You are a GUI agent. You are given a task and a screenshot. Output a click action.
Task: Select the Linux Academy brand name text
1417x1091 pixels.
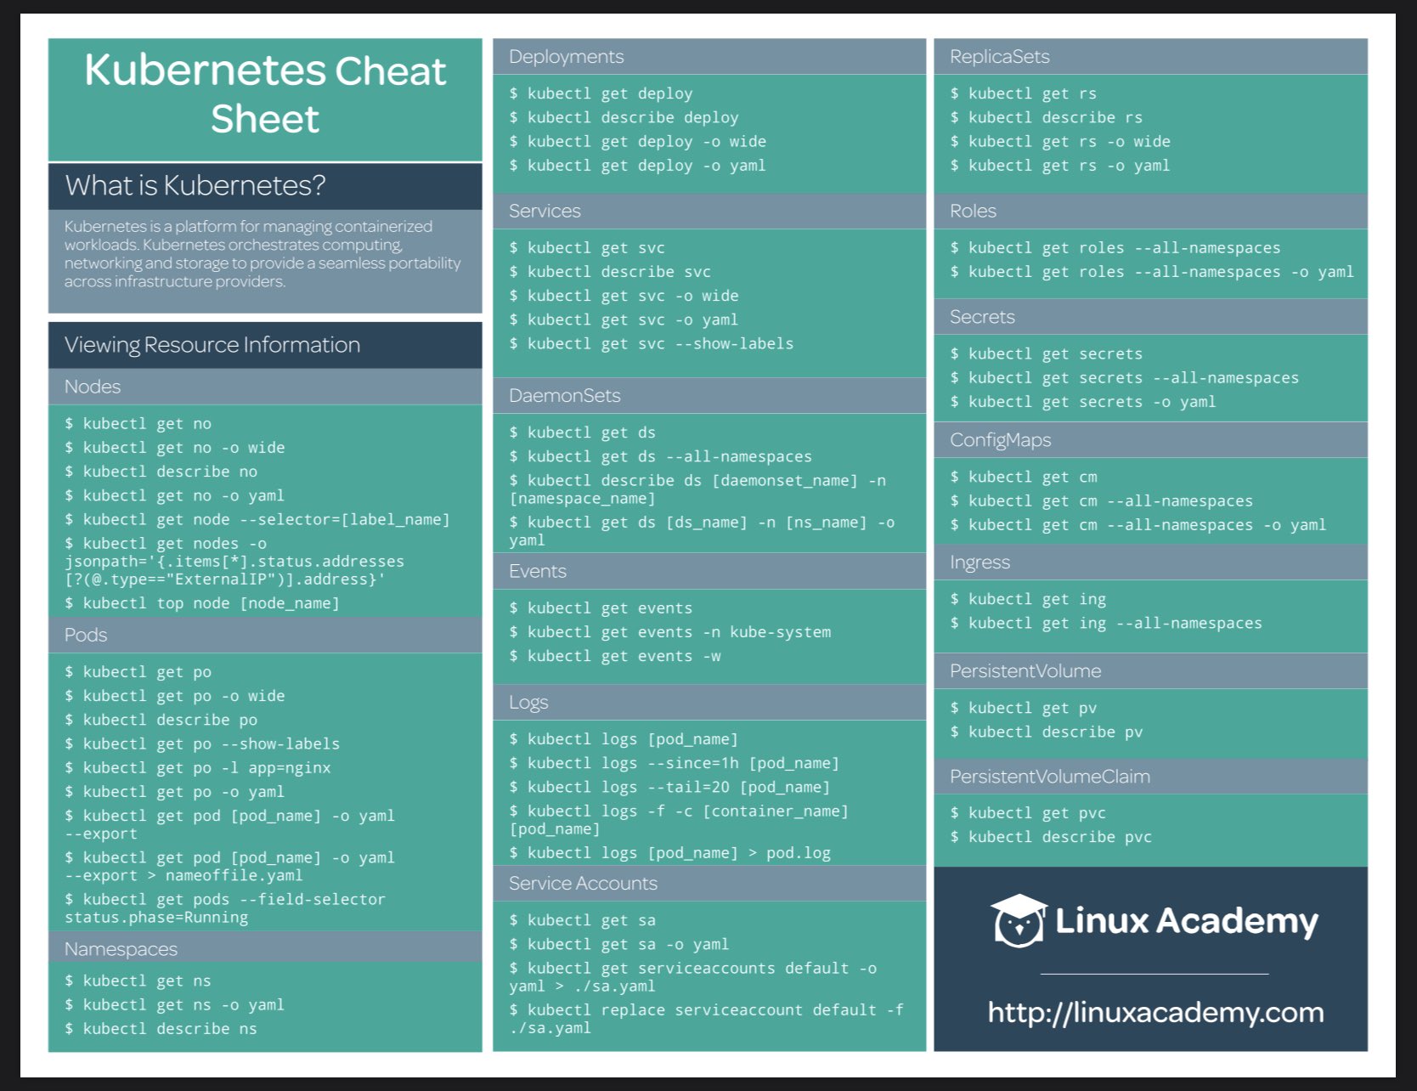pos(1187,921)
